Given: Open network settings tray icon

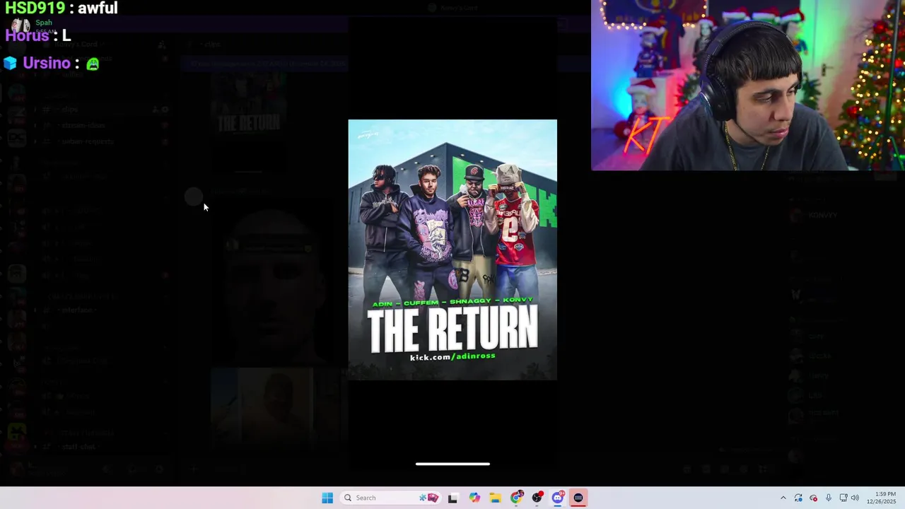Looking at the screenshot, I should point(843,498).
